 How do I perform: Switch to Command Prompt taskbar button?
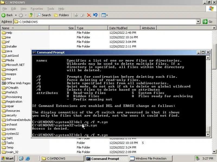click(106, 158)
